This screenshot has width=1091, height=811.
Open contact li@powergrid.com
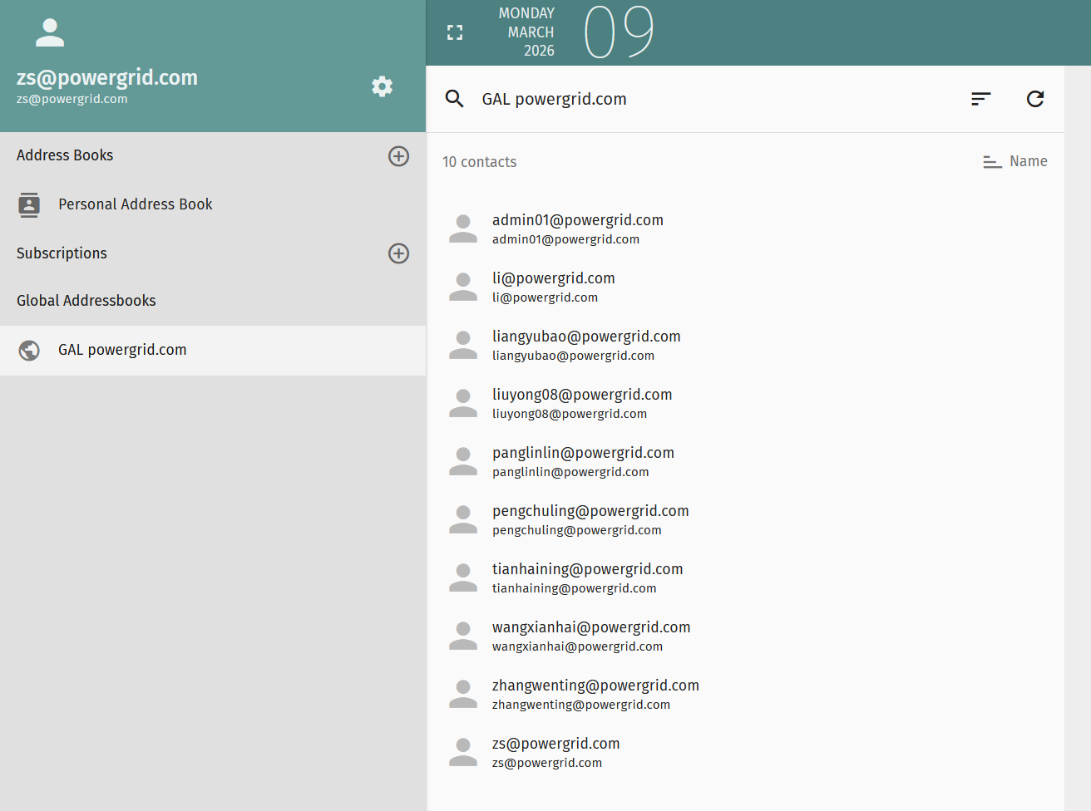(553, 287)
